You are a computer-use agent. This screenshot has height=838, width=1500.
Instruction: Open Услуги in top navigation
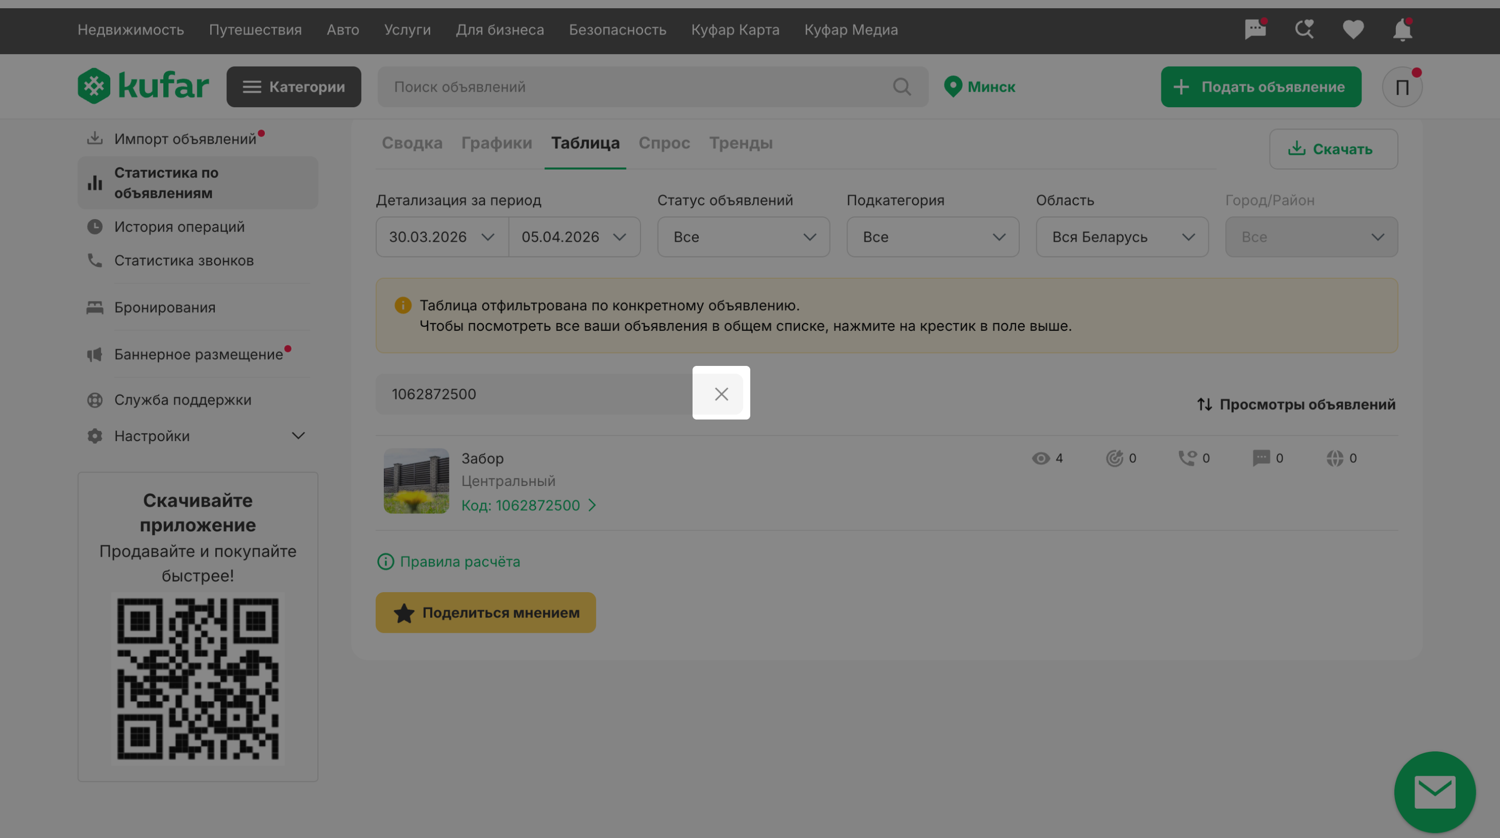click(407, 30)
